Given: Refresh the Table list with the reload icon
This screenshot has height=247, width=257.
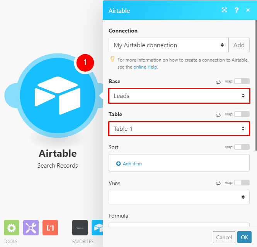Looking at the screenshot, I should point(218,115).
